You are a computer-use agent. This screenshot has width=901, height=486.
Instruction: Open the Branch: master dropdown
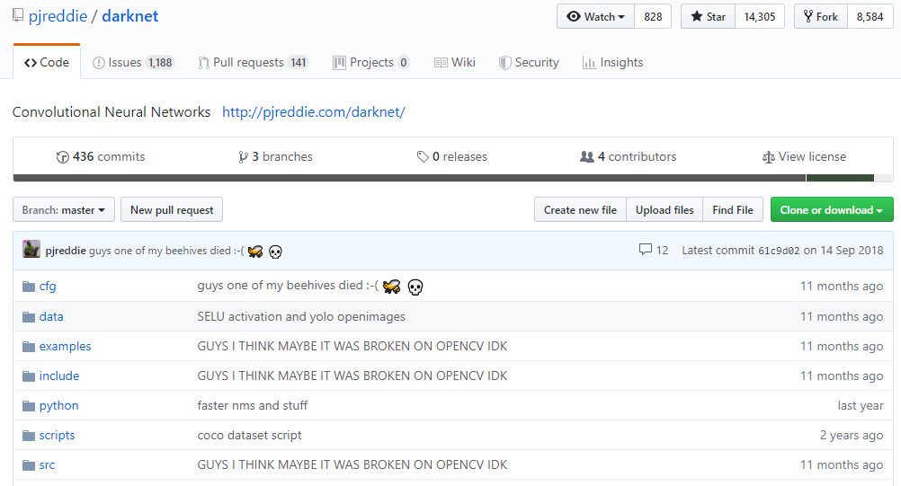pos(64,210)
